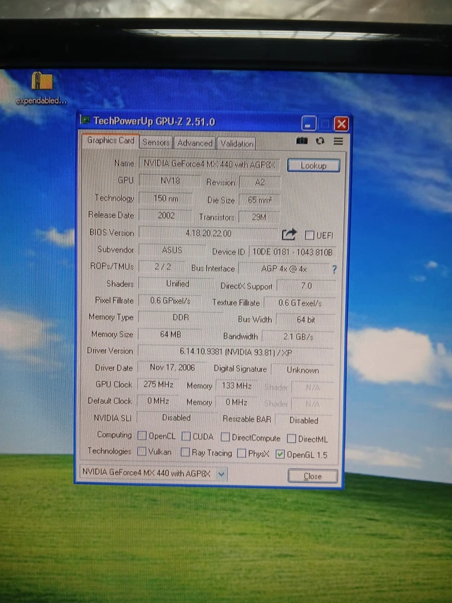Image resolution: width=452 pixels, height=603 pixels.
Task: Click the GPU Clock value 275 MHz
Action: (158, 384)
